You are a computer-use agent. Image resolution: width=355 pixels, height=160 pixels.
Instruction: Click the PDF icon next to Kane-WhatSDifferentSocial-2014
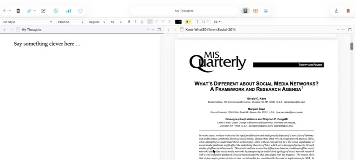tap(181, 29)
